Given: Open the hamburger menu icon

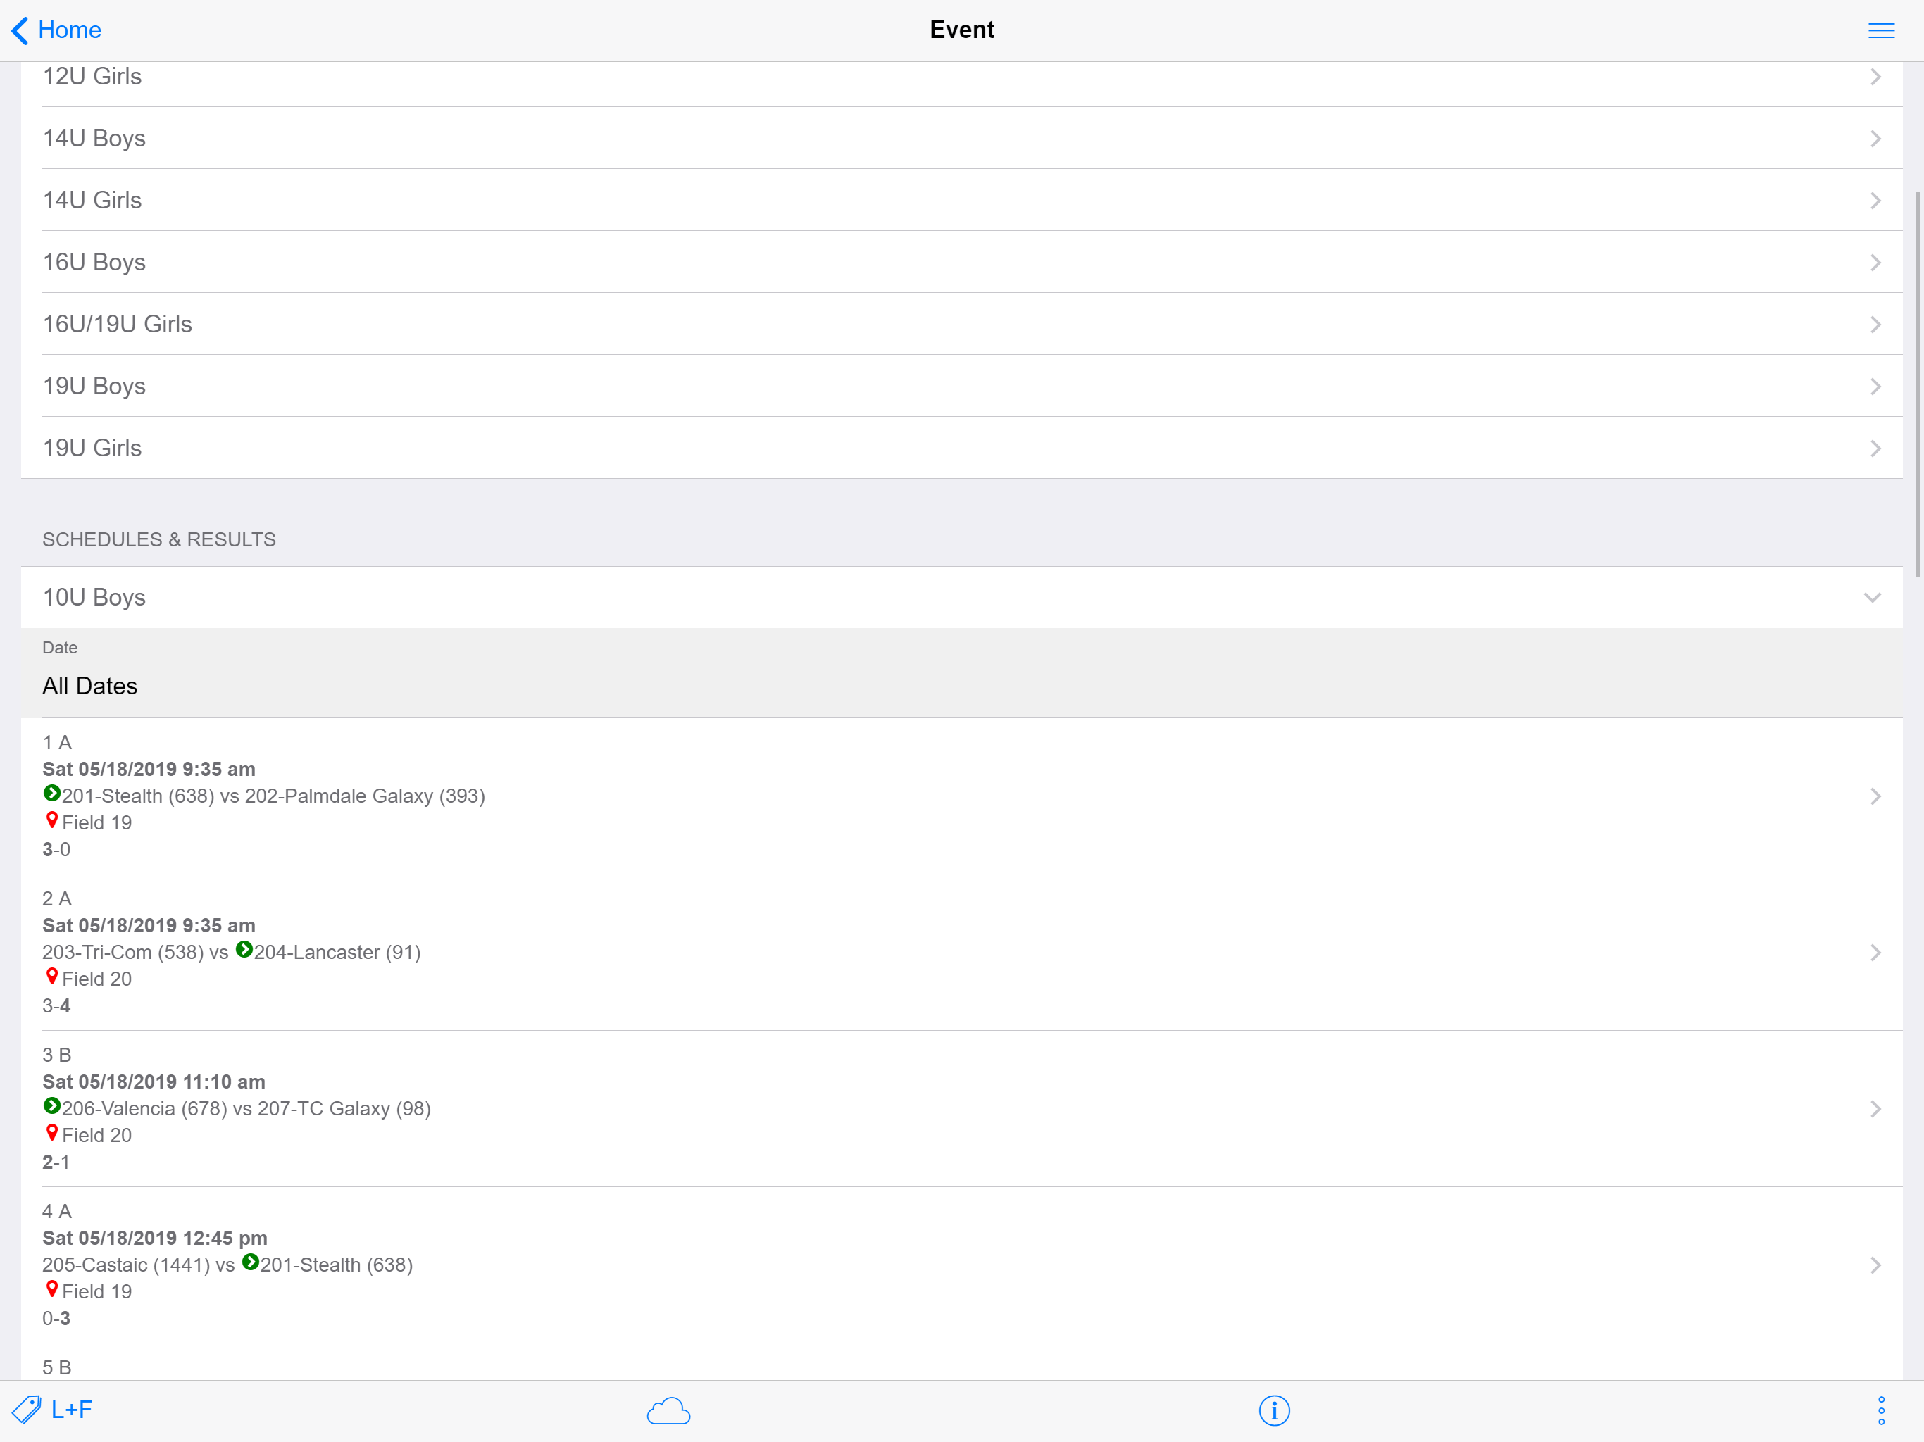Looking at the screenshot, I should coord(1881,30).
